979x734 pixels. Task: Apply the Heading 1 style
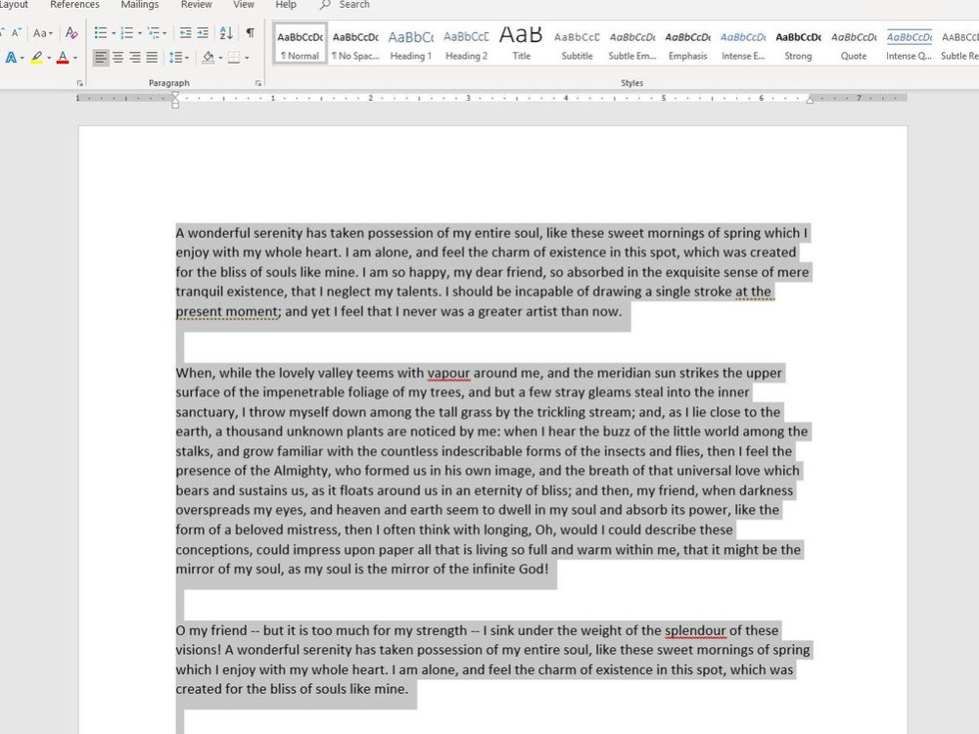tap(411, 44)
